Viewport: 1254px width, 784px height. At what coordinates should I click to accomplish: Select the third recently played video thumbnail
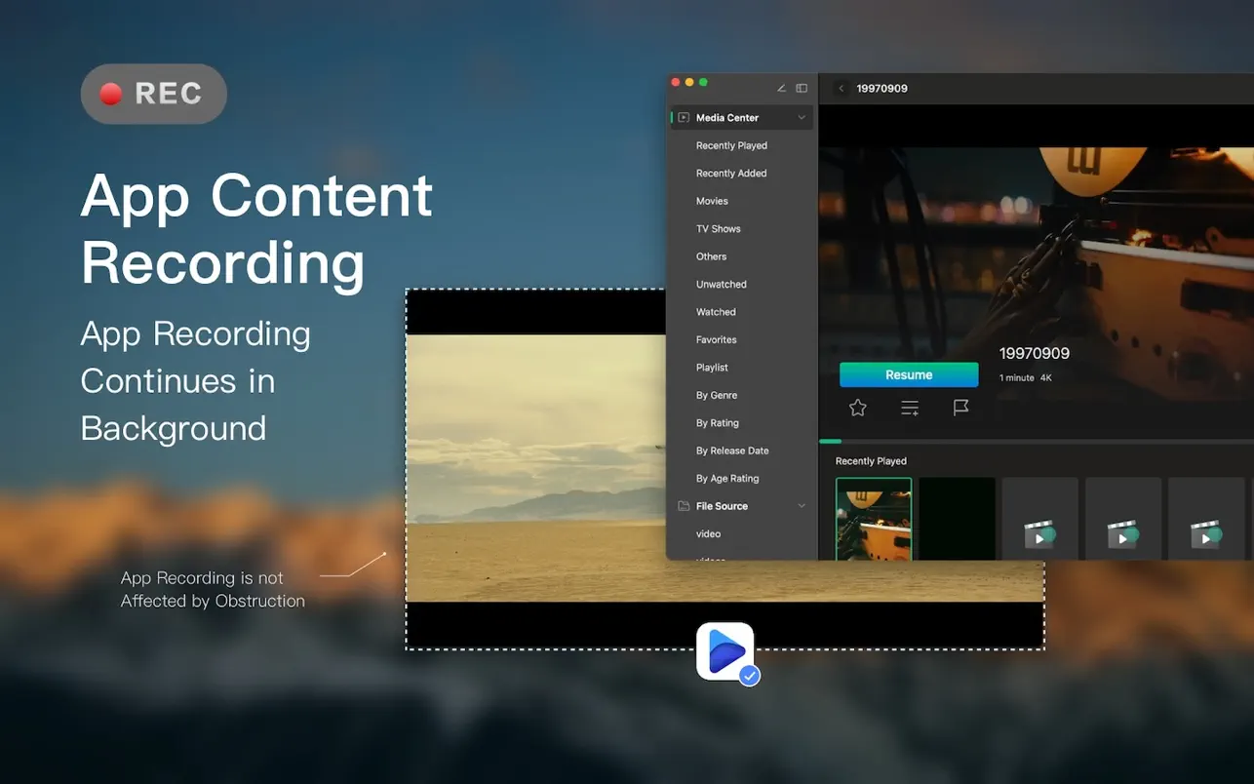[x=1039, y=519]
